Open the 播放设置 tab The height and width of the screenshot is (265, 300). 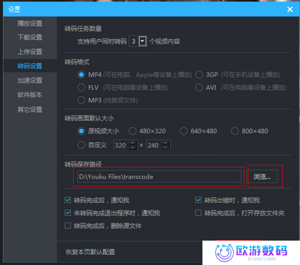coord(30,23)
